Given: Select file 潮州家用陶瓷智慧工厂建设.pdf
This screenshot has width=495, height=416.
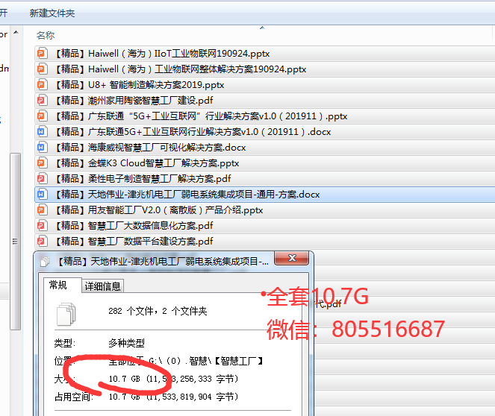Looking at the screenshot, I should 265,101.
